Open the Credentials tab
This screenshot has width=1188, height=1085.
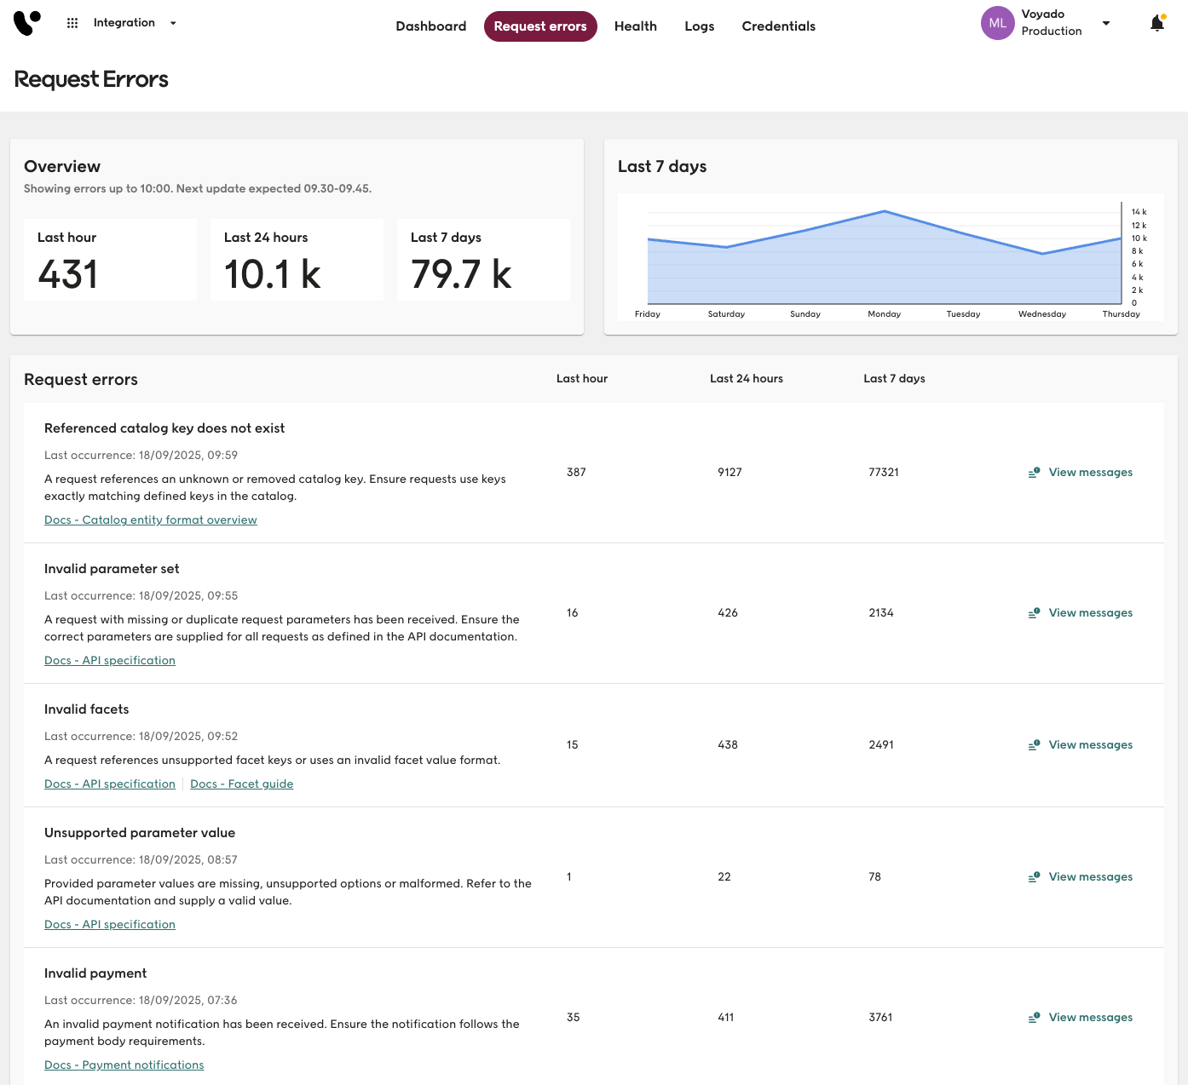click(778, 26)
